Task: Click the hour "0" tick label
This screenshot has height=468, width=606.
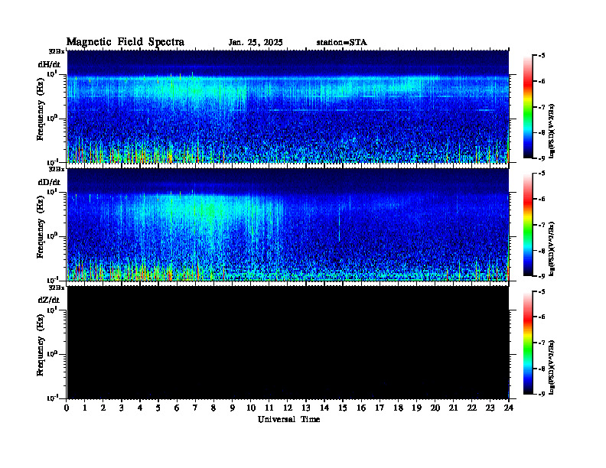Action: (x=67, y=408)
